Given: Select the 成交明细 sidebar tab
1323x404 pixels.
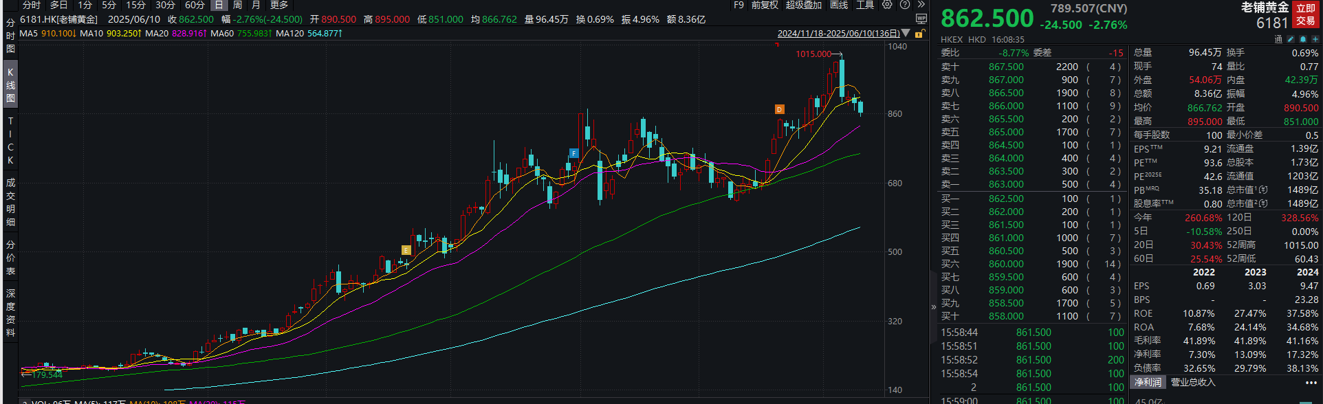Looking at the screenshot, I should click(x=10, y=202).
